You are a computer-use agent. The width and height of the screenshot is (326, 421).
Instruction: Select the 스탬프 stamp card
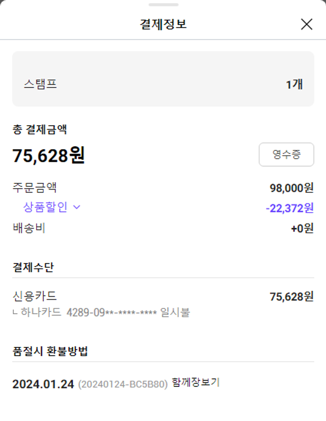163,79
